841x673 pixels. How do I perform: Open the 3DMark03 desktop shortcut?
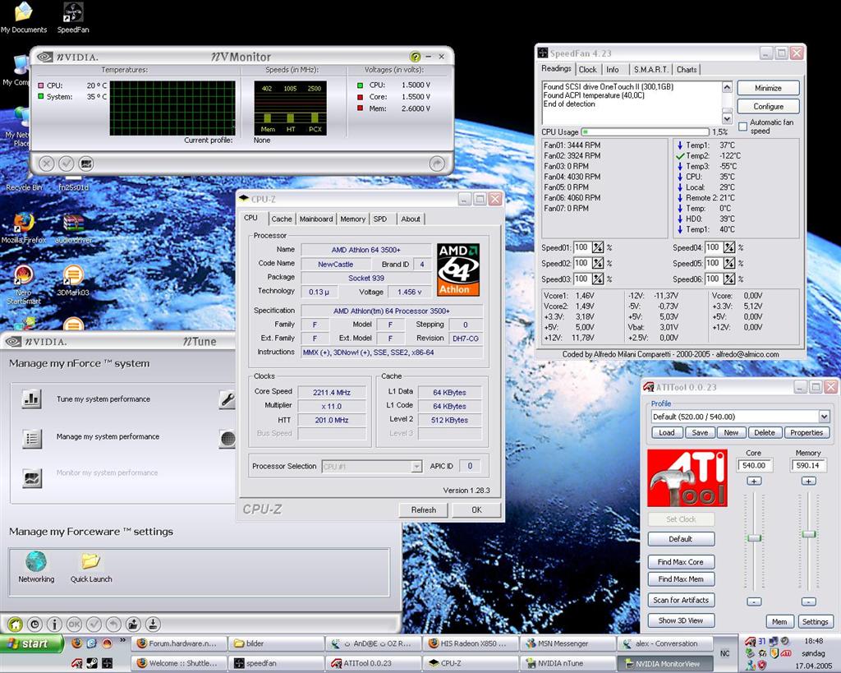coord(73,275)
